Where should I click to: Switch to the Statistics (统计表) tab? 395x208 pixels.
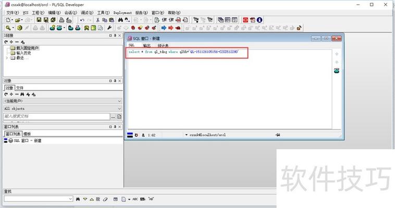click(x=163, y=46)
